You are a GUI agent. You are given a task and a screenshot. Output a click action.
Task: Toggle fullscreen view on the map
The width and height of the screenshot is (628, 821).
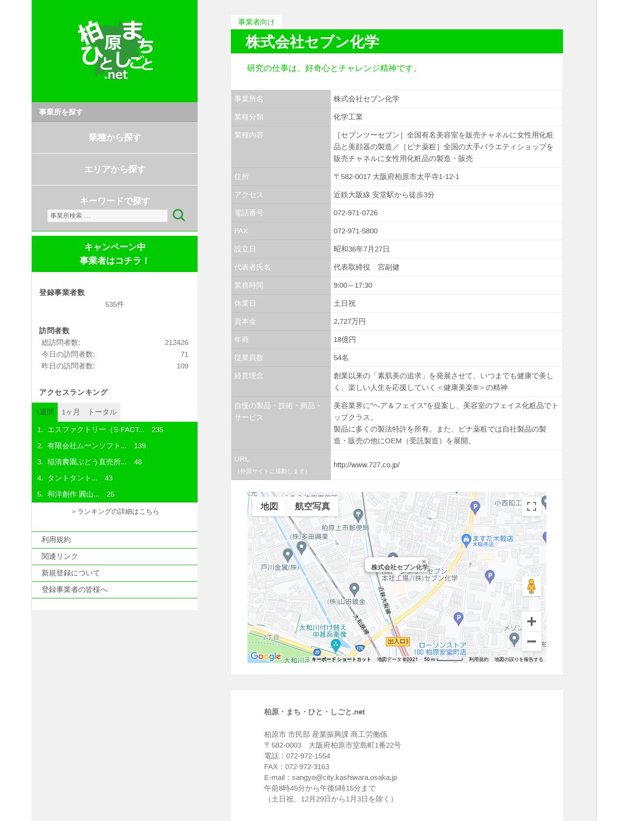532,506
